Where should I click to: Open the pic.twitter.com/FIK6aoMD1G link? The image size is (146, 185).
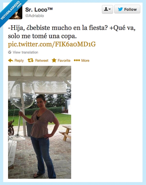point(52,44)
